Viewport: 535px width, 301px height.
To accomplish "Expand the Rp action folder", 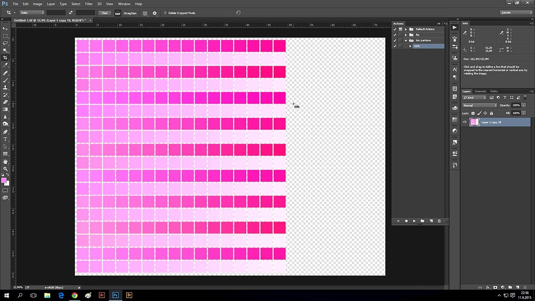I will (406, 35).
